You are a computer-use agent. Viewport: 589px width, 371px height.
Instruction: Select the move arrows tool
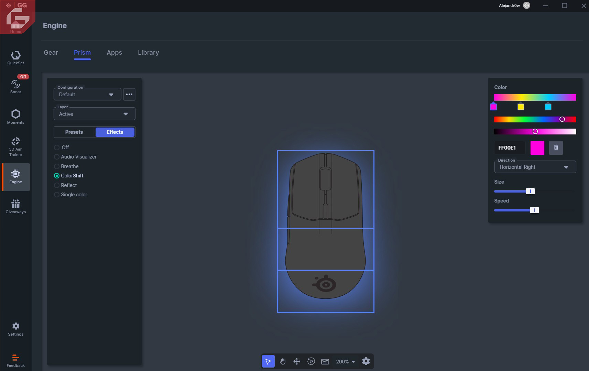(297, 361)
